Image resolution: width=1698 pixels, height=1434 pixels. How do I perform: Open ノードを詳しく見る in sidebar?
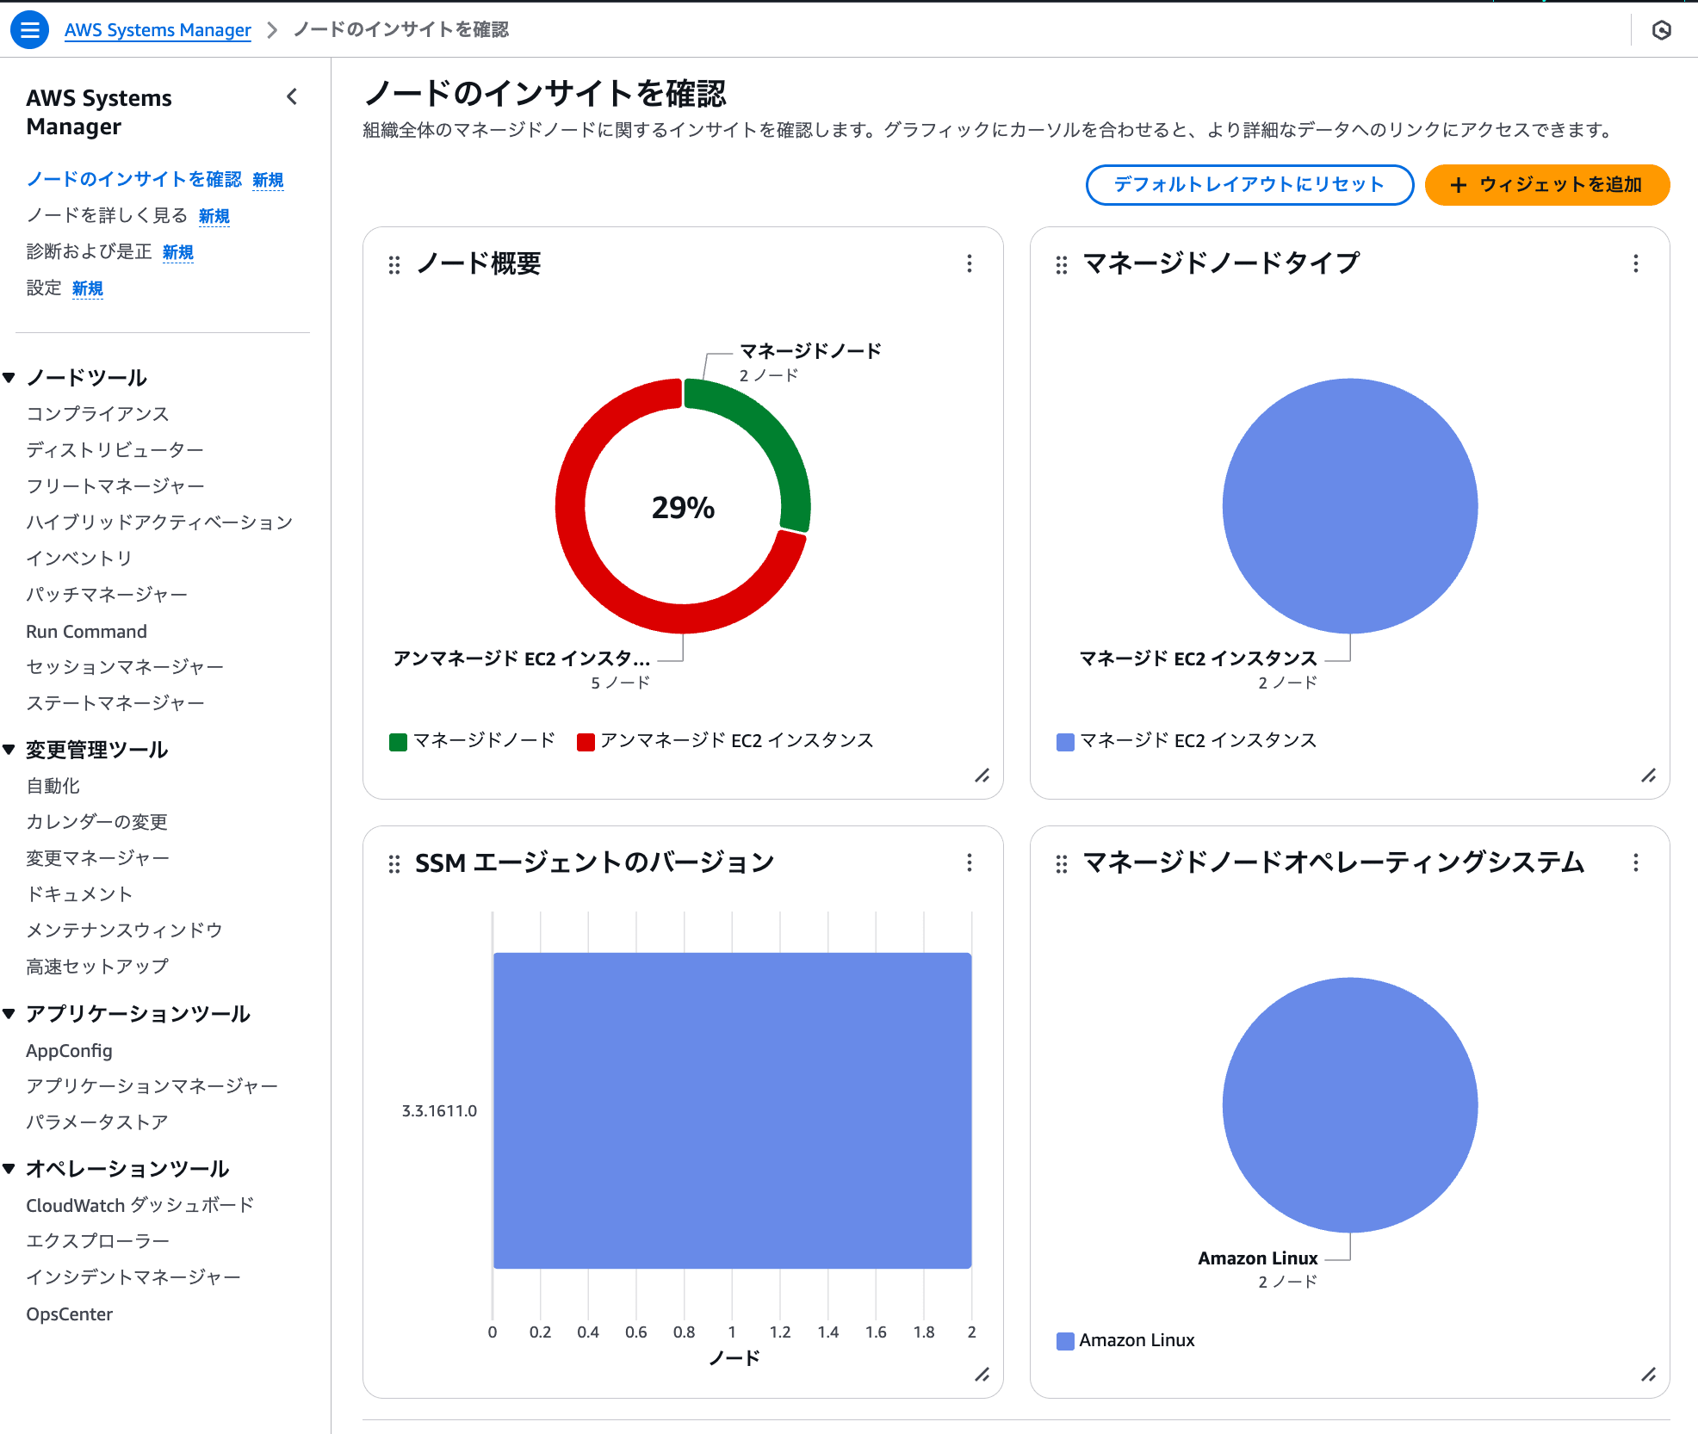click(107, 215)
